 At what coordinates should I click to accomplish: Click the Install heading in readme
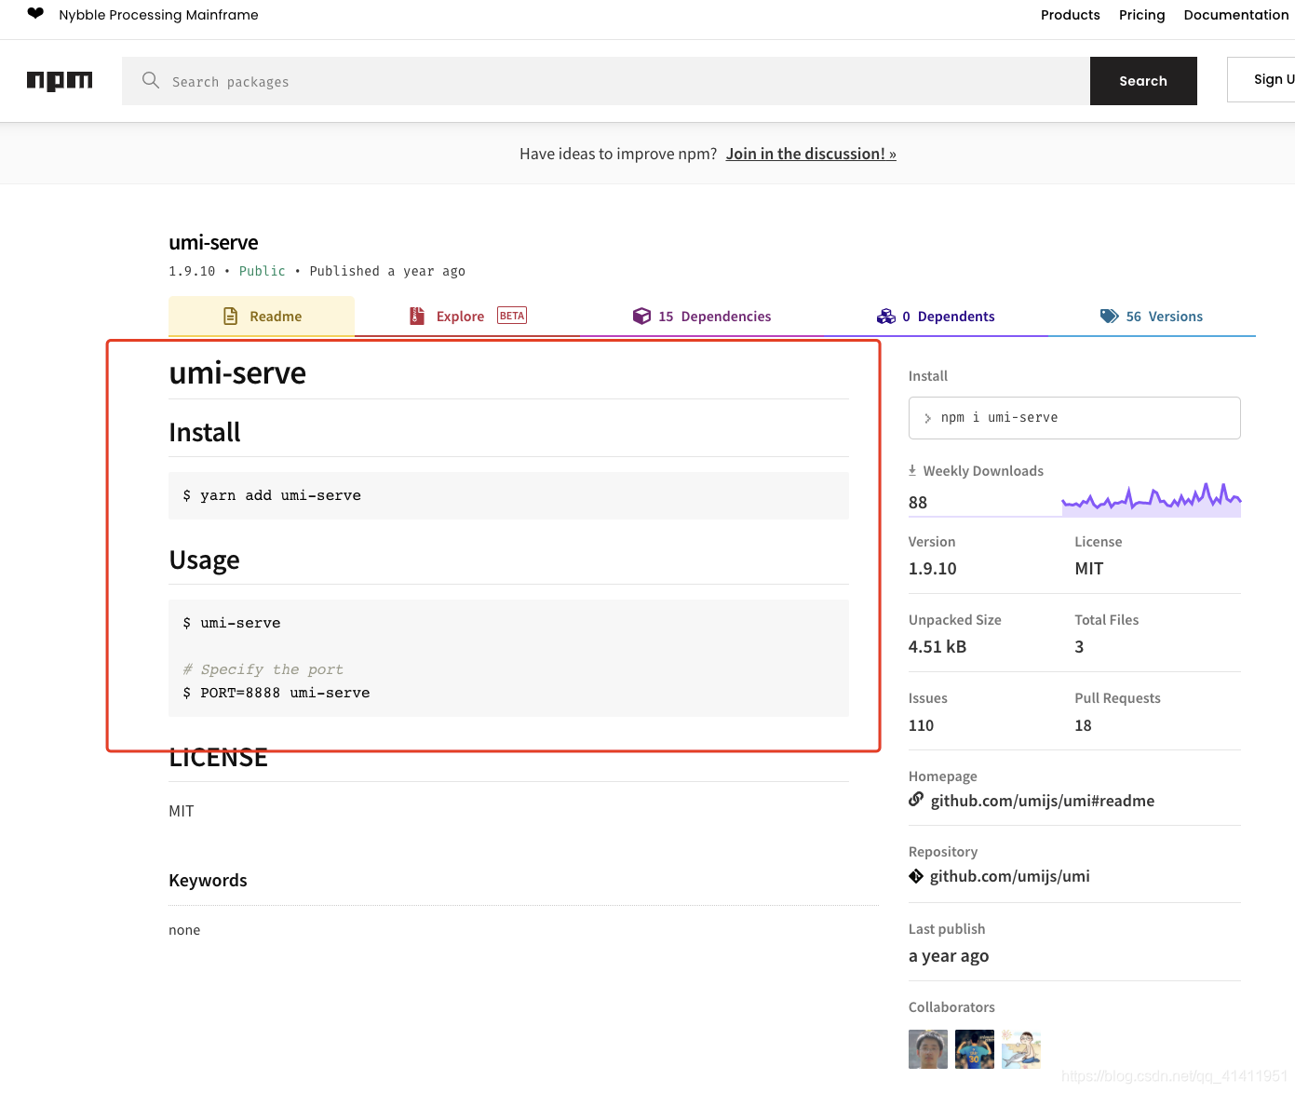[x=205, y=432]
